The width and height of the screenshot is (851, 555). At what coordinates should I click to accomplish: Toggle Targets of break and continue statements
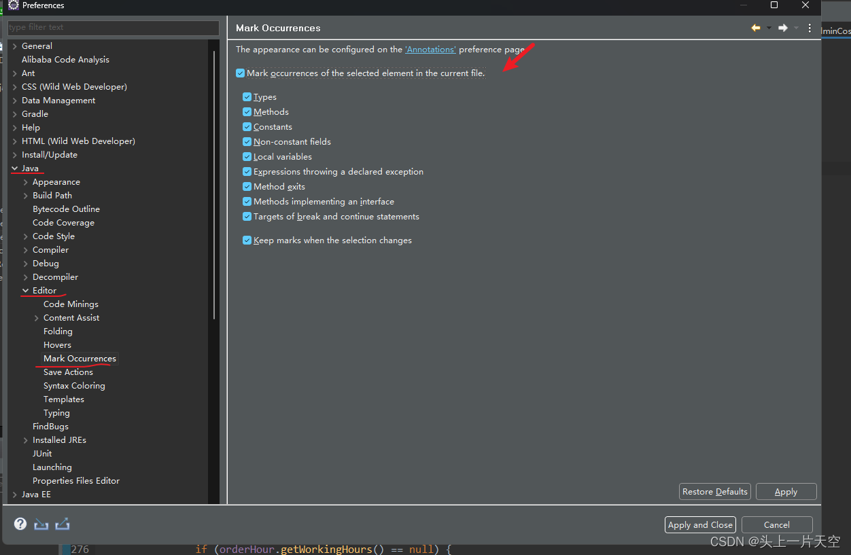pyautogui.click(x=247, y=217)
